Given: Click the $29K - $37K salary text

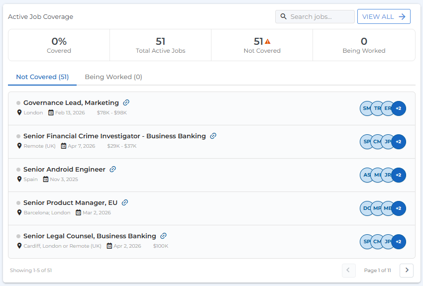Looking at the screenshot, I should [121, 146].
